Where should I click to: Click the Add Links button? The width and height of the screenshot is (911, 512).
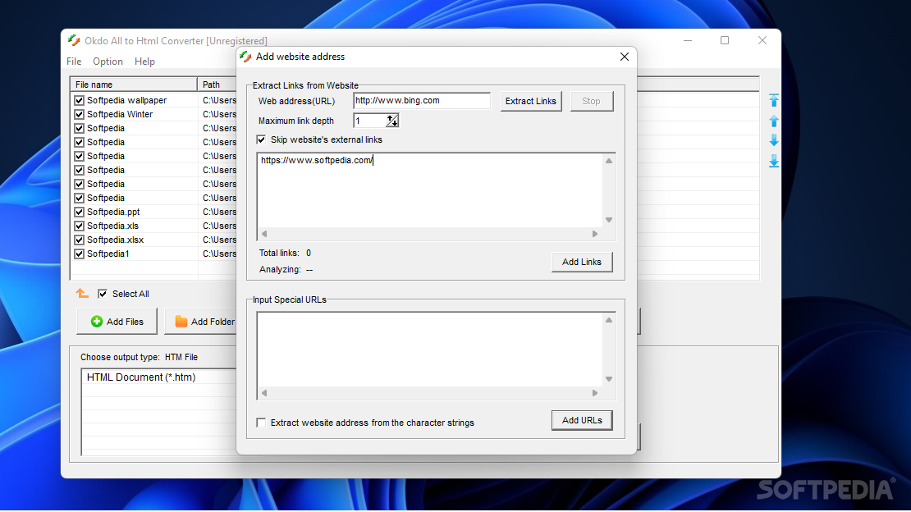(582, 262)
